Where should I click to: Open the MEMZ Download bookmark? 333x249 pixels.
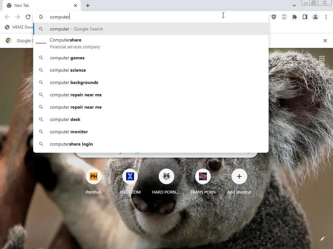[x=19, y=27]
